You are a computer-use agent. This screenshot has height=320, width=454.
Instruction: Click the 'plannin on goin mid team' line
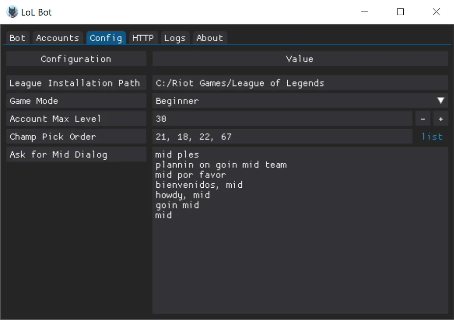(x=221, y=165)
